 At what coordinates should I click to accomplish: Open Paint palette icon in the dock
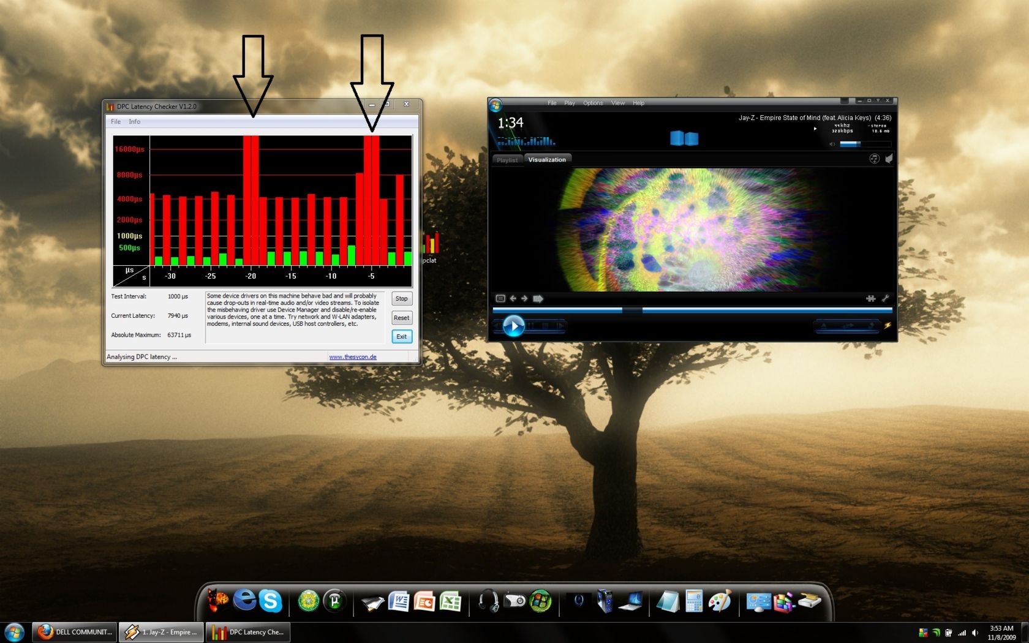pos(720,601)
